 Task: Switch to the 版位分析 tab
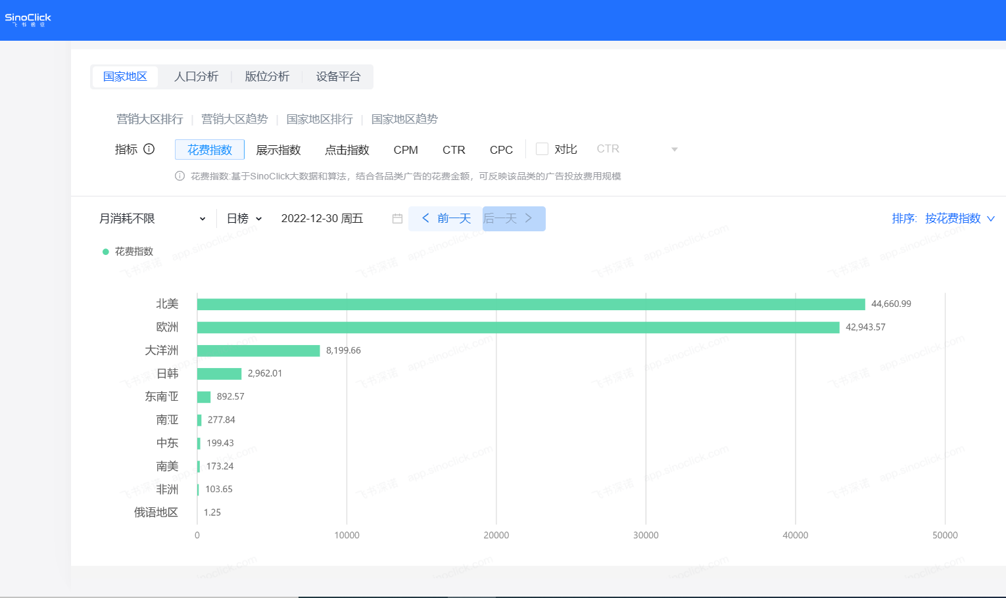267,77
